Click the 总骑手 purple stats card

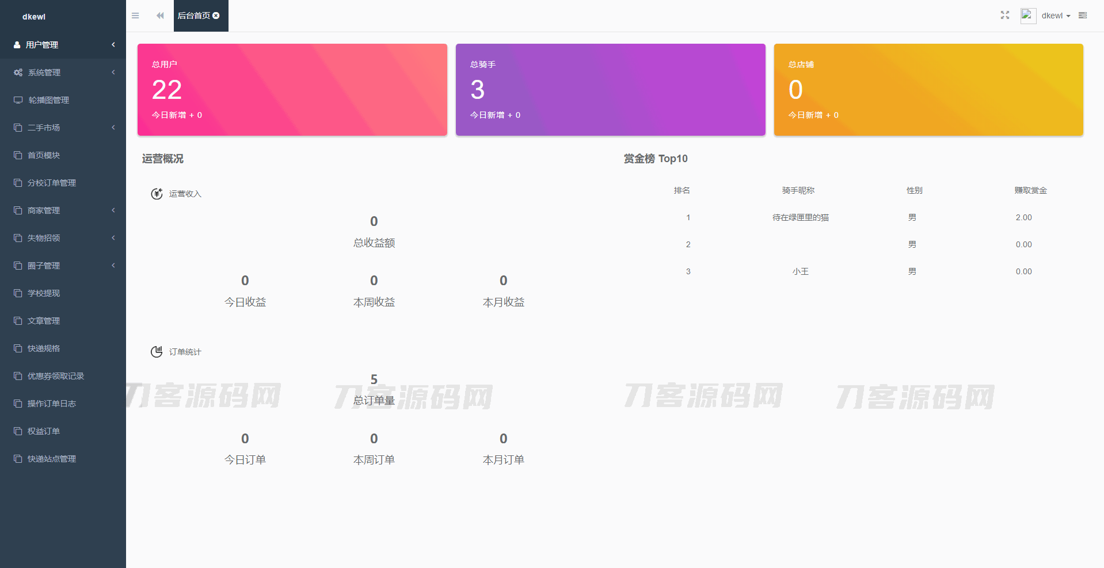(x=610, y=90)
